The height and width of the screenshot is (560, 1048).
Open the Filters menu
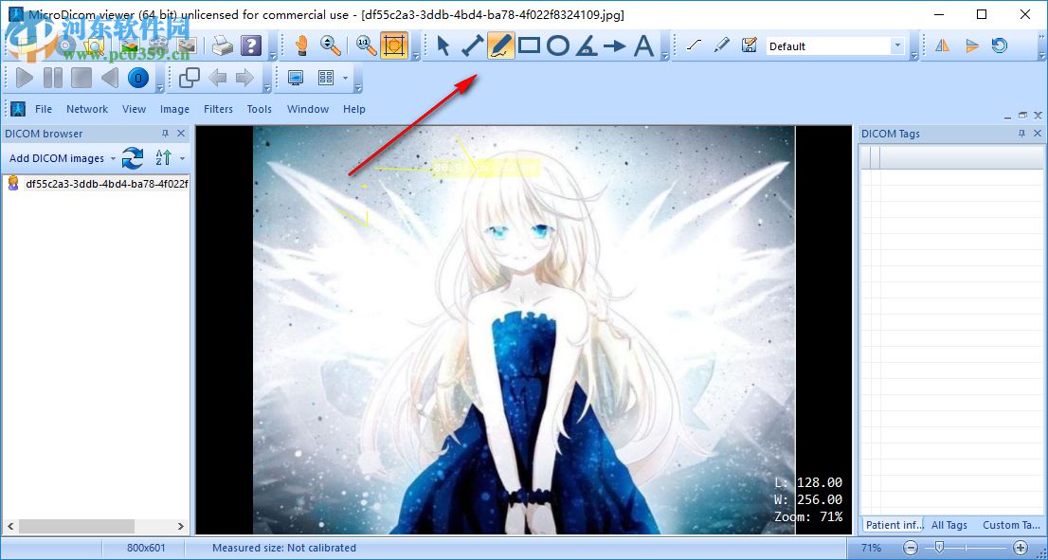[x=219, y=109]
